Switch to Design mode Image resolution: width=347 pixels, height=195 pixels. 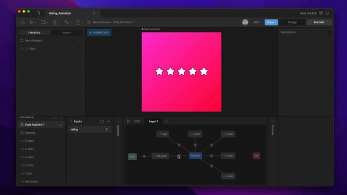tap(292, 22)
